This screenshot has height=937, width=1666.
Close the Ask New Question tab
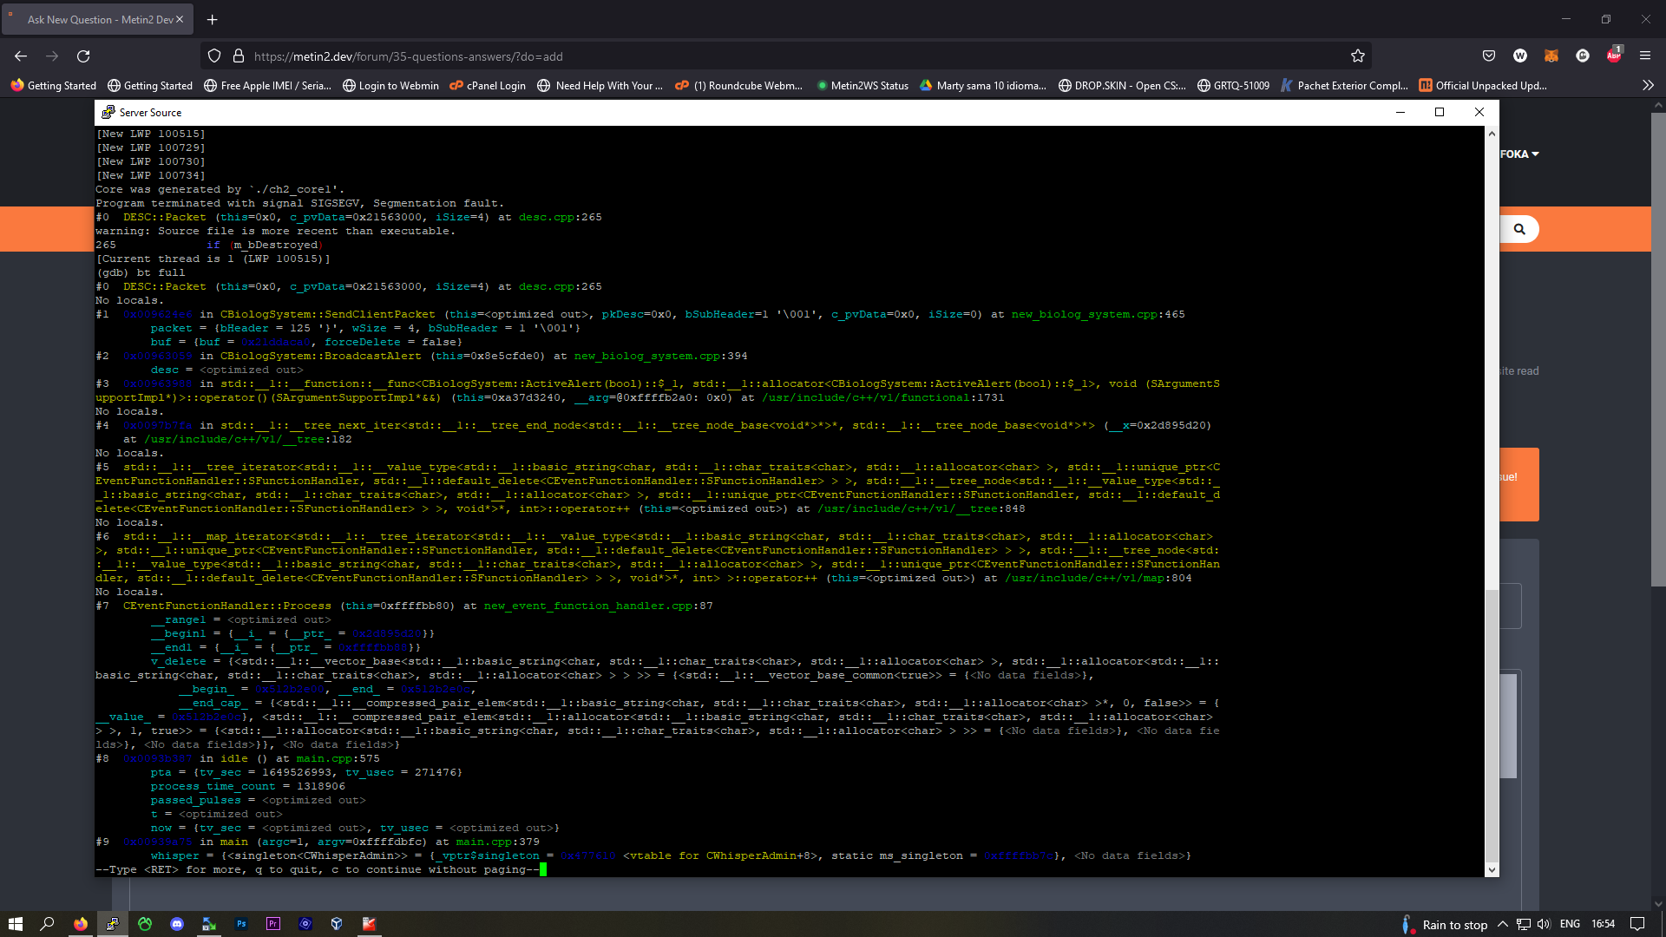pyautogui.click(x=180, y=19)
